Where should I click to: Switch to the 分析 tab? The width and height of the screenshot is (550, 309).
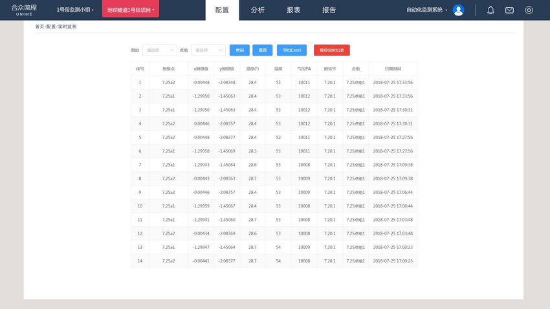pos(258,10)
